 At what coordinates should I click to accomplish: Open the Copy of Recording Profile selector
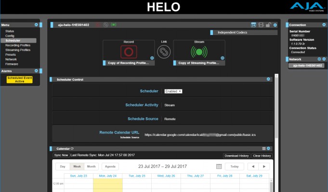(129, 63)
